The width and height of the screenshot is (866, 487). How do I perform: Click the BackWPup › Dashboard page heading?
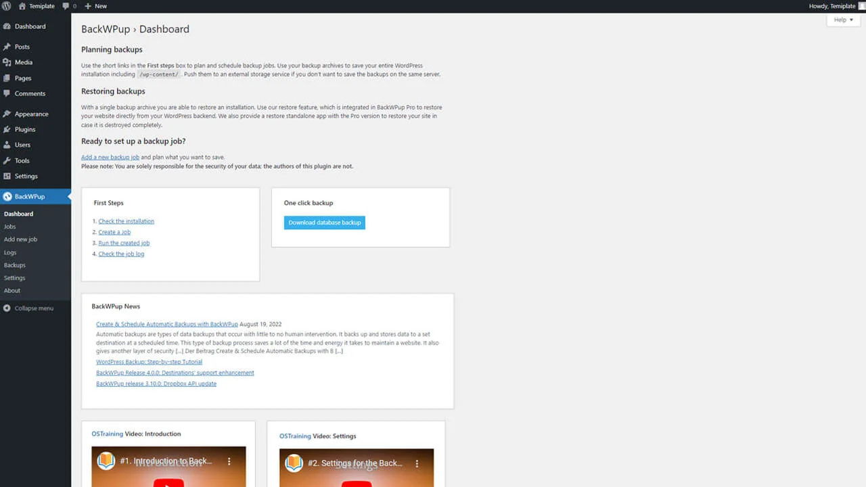tap(135, 29)
